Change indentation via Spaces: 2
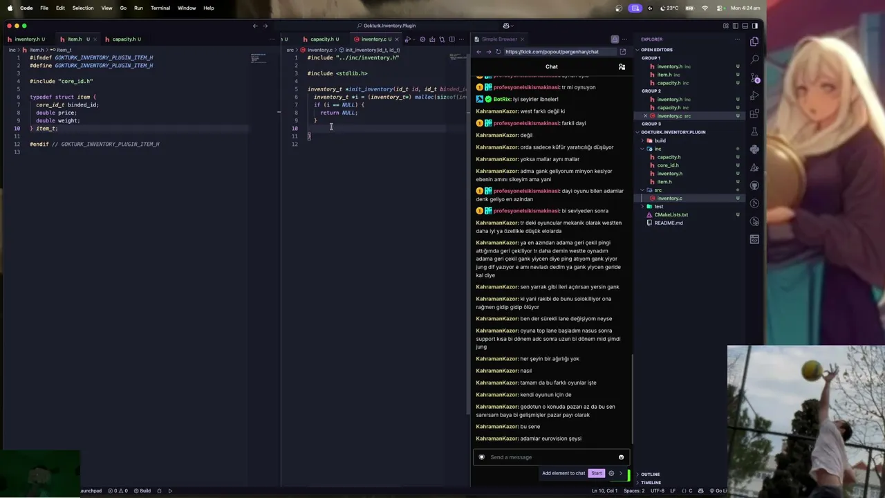Screen dimensions: 885x498 [634, 490]
